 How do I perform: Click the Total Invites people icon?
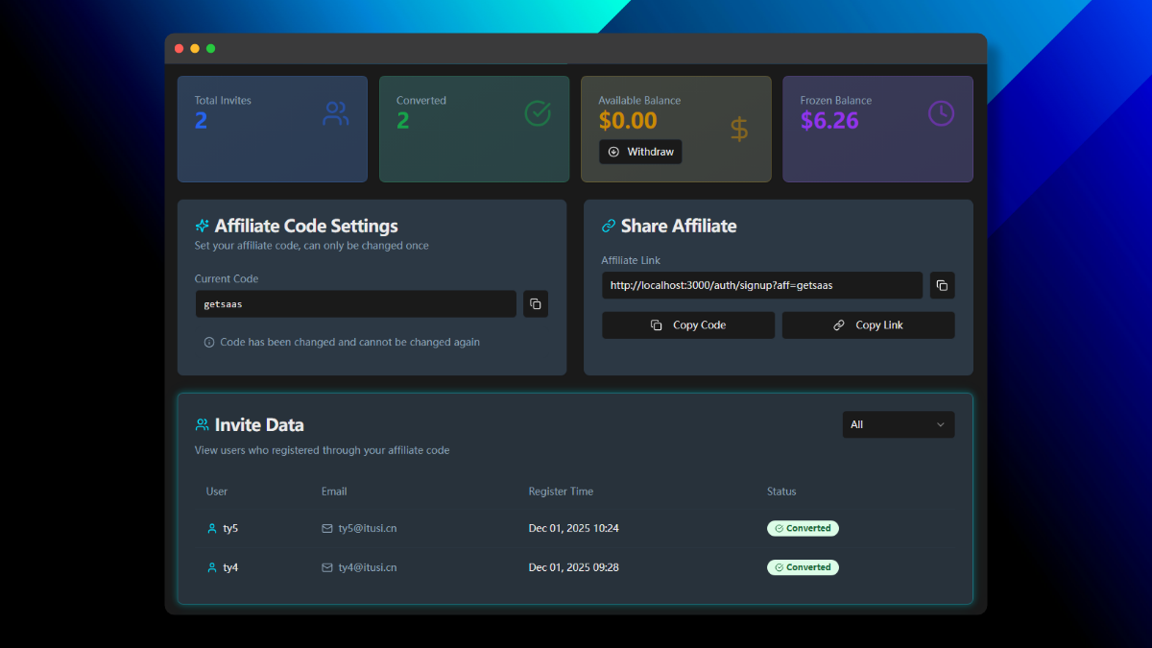click(x=334, y=112)
